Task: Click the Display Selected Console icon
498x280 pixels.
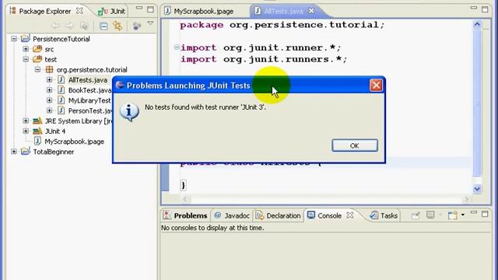Action: coord(430,215)
